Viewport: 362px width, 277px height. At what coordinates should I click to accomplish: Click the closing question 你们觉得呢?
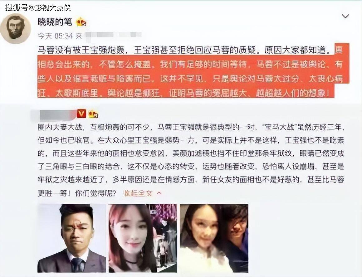(95, 193)
